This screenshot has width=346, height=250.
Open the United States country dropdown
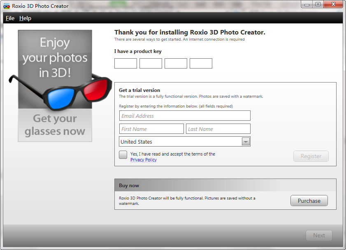[185, 141]
